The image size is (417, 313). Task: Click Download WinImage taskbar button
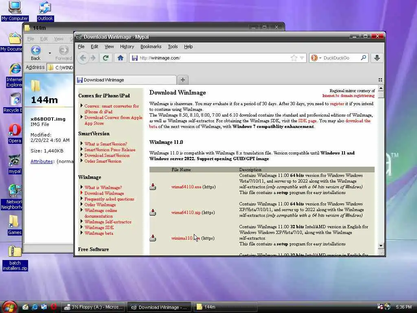pyautogui.click(x=159, y=307)
